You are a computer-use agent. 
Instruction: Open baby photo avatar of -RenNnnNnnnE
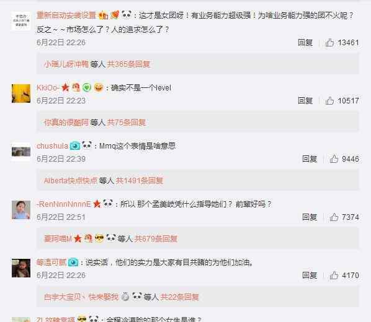(x=21, y=210)
